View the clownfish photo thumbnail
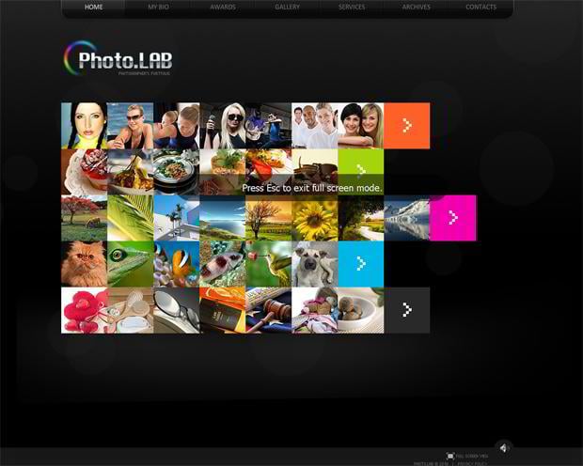This screenshot has height=466, width=583. [176, 264]
